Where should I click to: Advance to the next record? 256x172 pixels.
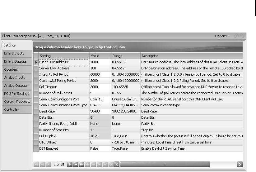[x=70, y=164]
